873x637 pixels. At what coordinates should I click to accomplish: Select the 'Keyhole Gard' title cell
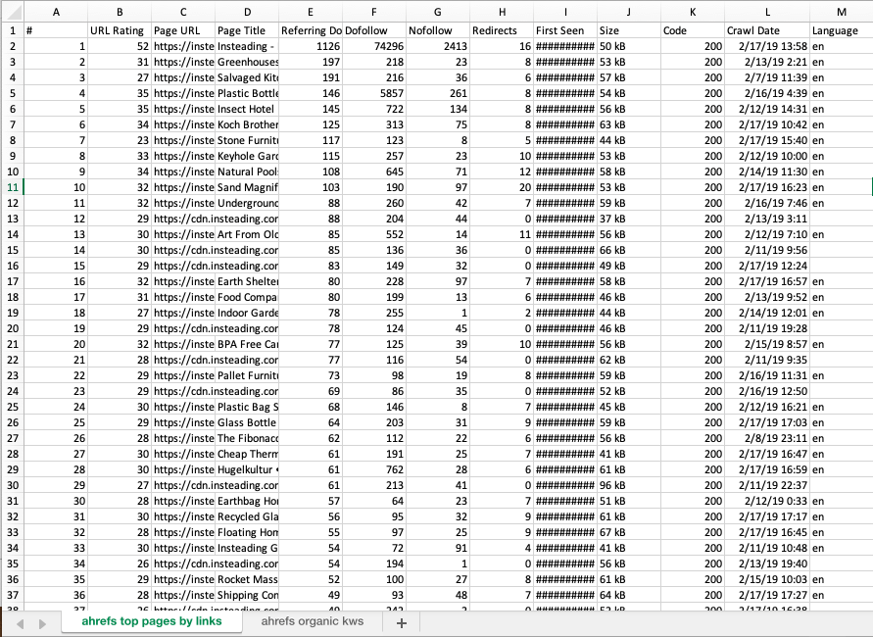247,156
